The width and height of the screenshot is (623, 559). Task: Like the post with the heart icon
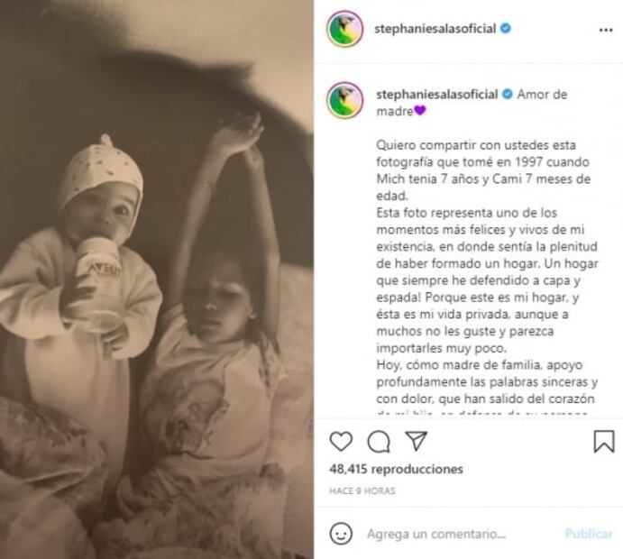(341, 442)
